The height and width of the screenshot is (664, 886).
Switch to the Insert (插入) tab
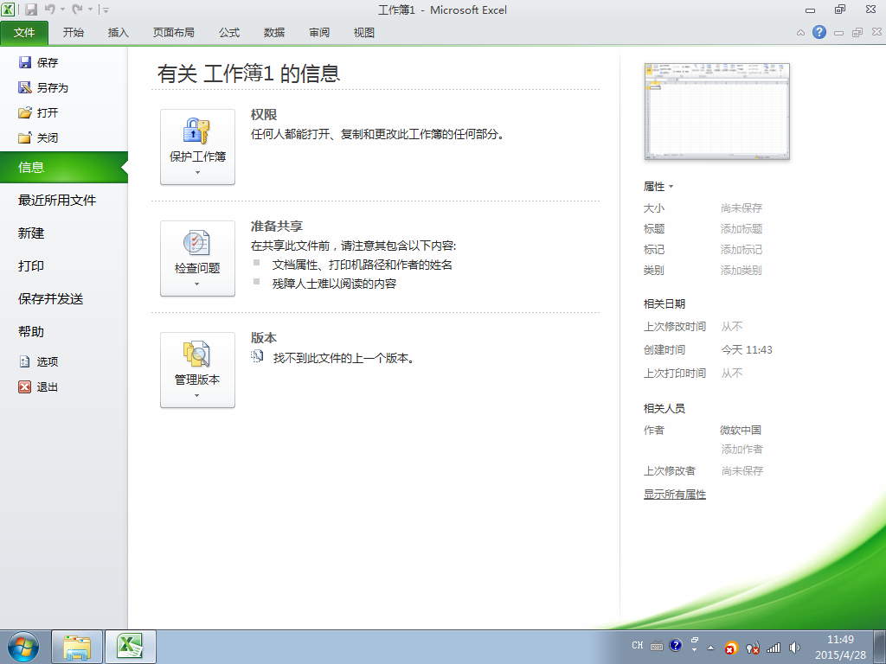click(118, 32)
